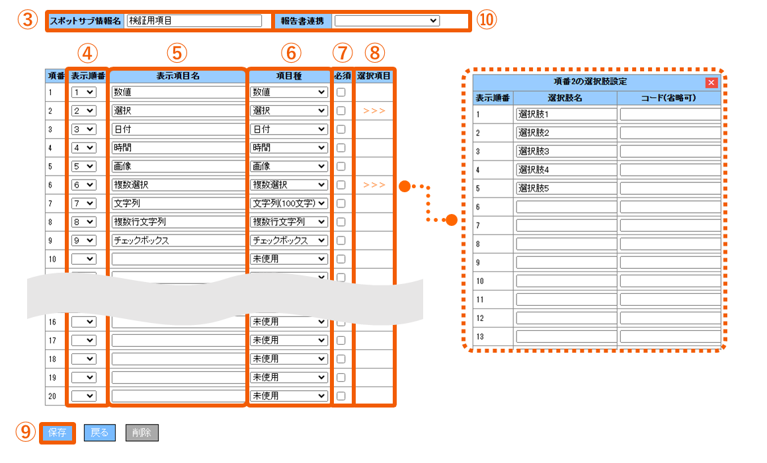Open 表示順番 dropdown showing 1
The height and width of the screenshot is (463, 767).
point(84,92)
